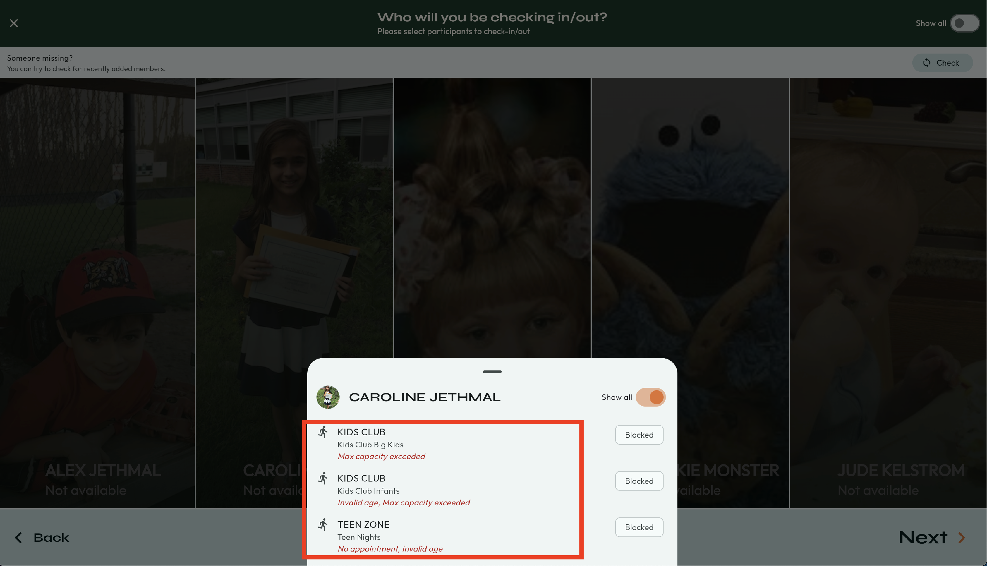The width and height of the screenshot is (987, 566).
Task: Select the Cookie Monster participant card
Action: [690, 233]
